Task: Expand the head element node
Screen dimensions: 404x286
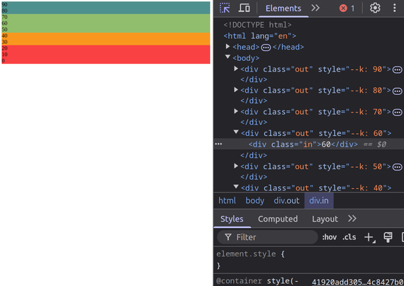Action: tap(228, 46)
